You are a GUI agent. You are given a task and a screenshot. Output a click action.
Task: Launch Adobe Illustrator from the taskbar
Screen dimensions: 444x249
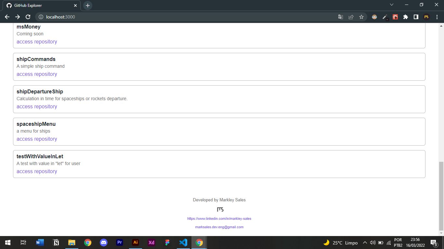[136, 243]
